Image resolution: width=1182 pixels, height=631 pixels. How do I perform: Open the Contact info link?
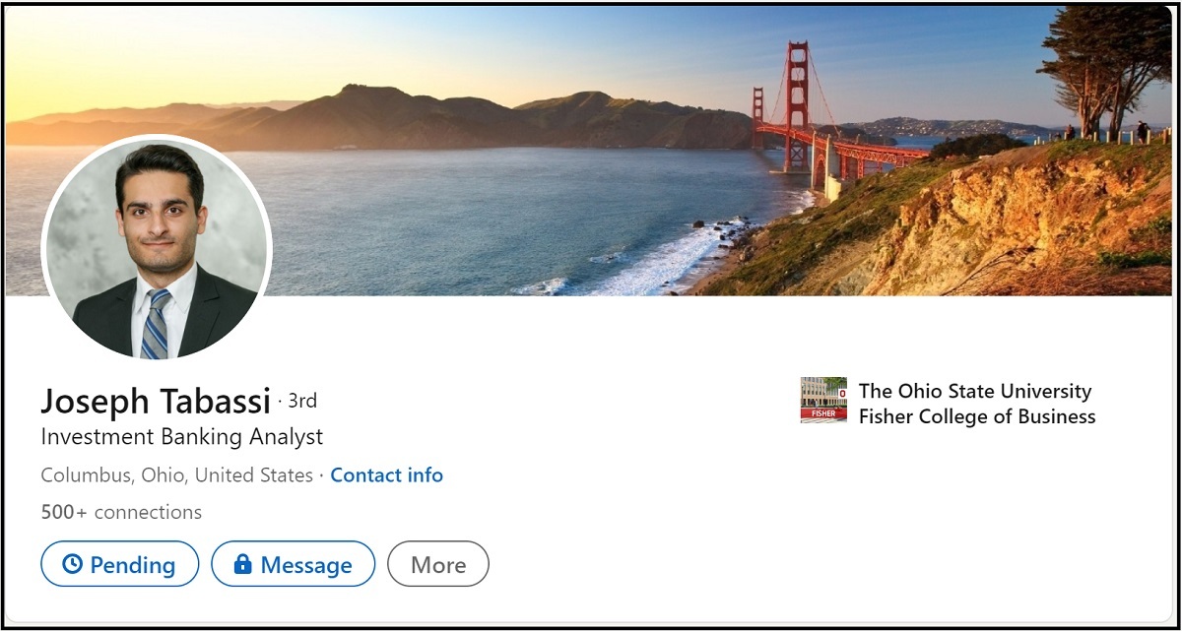click(x=386, y=475)
